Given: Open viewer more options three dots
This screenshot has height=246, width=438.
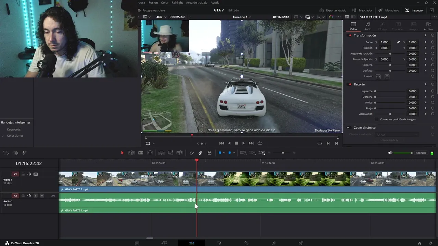Looking at the screenshot, I should tap(339, 17).
